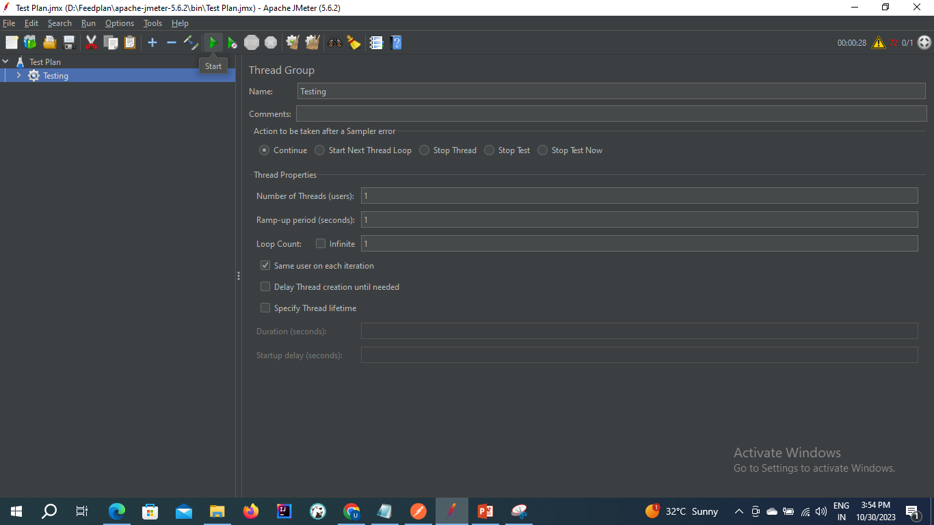Click the 0/1 active threads counter
Viewport: 934px width, 525px height.
pos(907,42)
